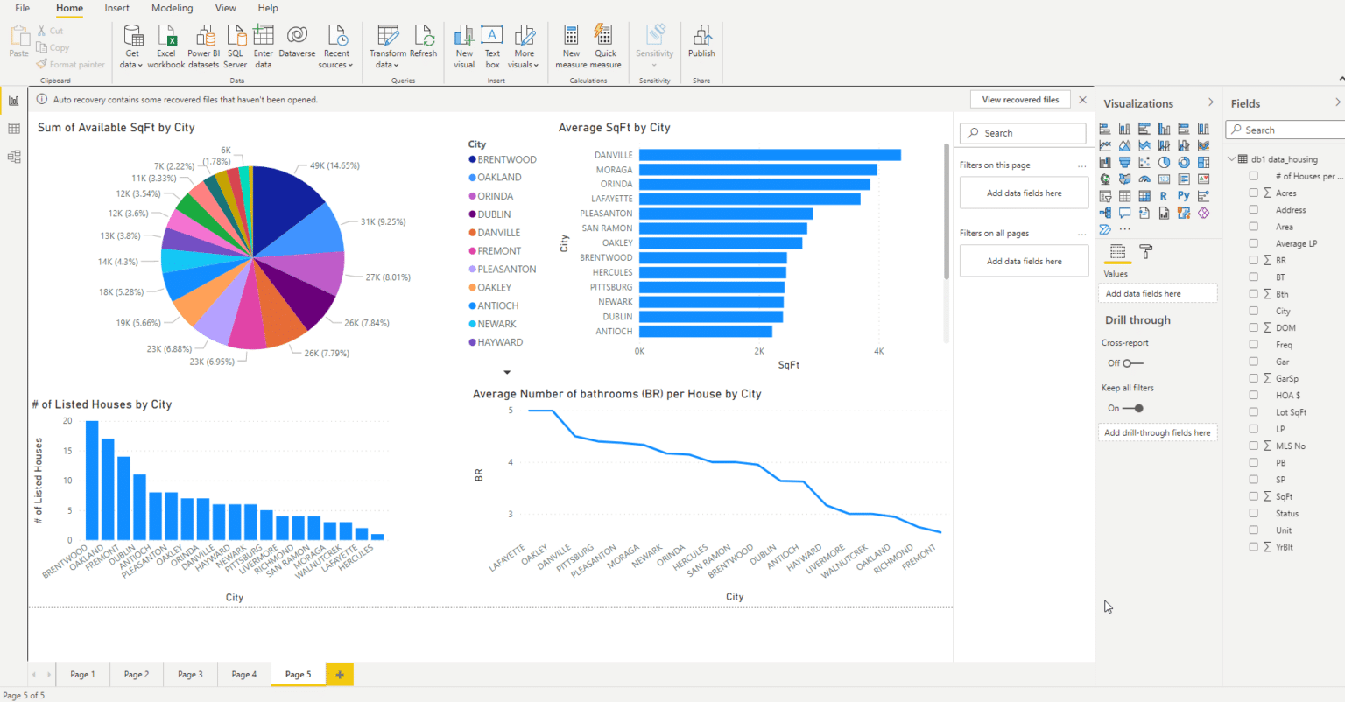Collapse the Visualizations pane with chevron
Viewport: 1345px width, 702px height.
tap(1211, 103)
